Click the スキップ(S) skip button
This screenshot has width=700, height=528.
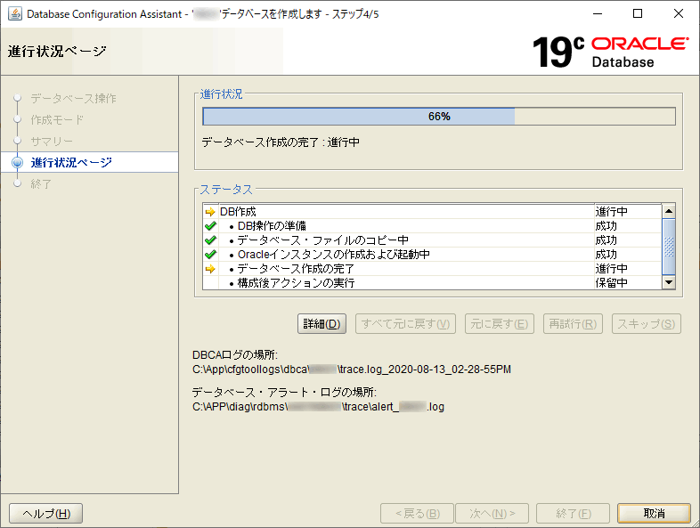point(647,323)
